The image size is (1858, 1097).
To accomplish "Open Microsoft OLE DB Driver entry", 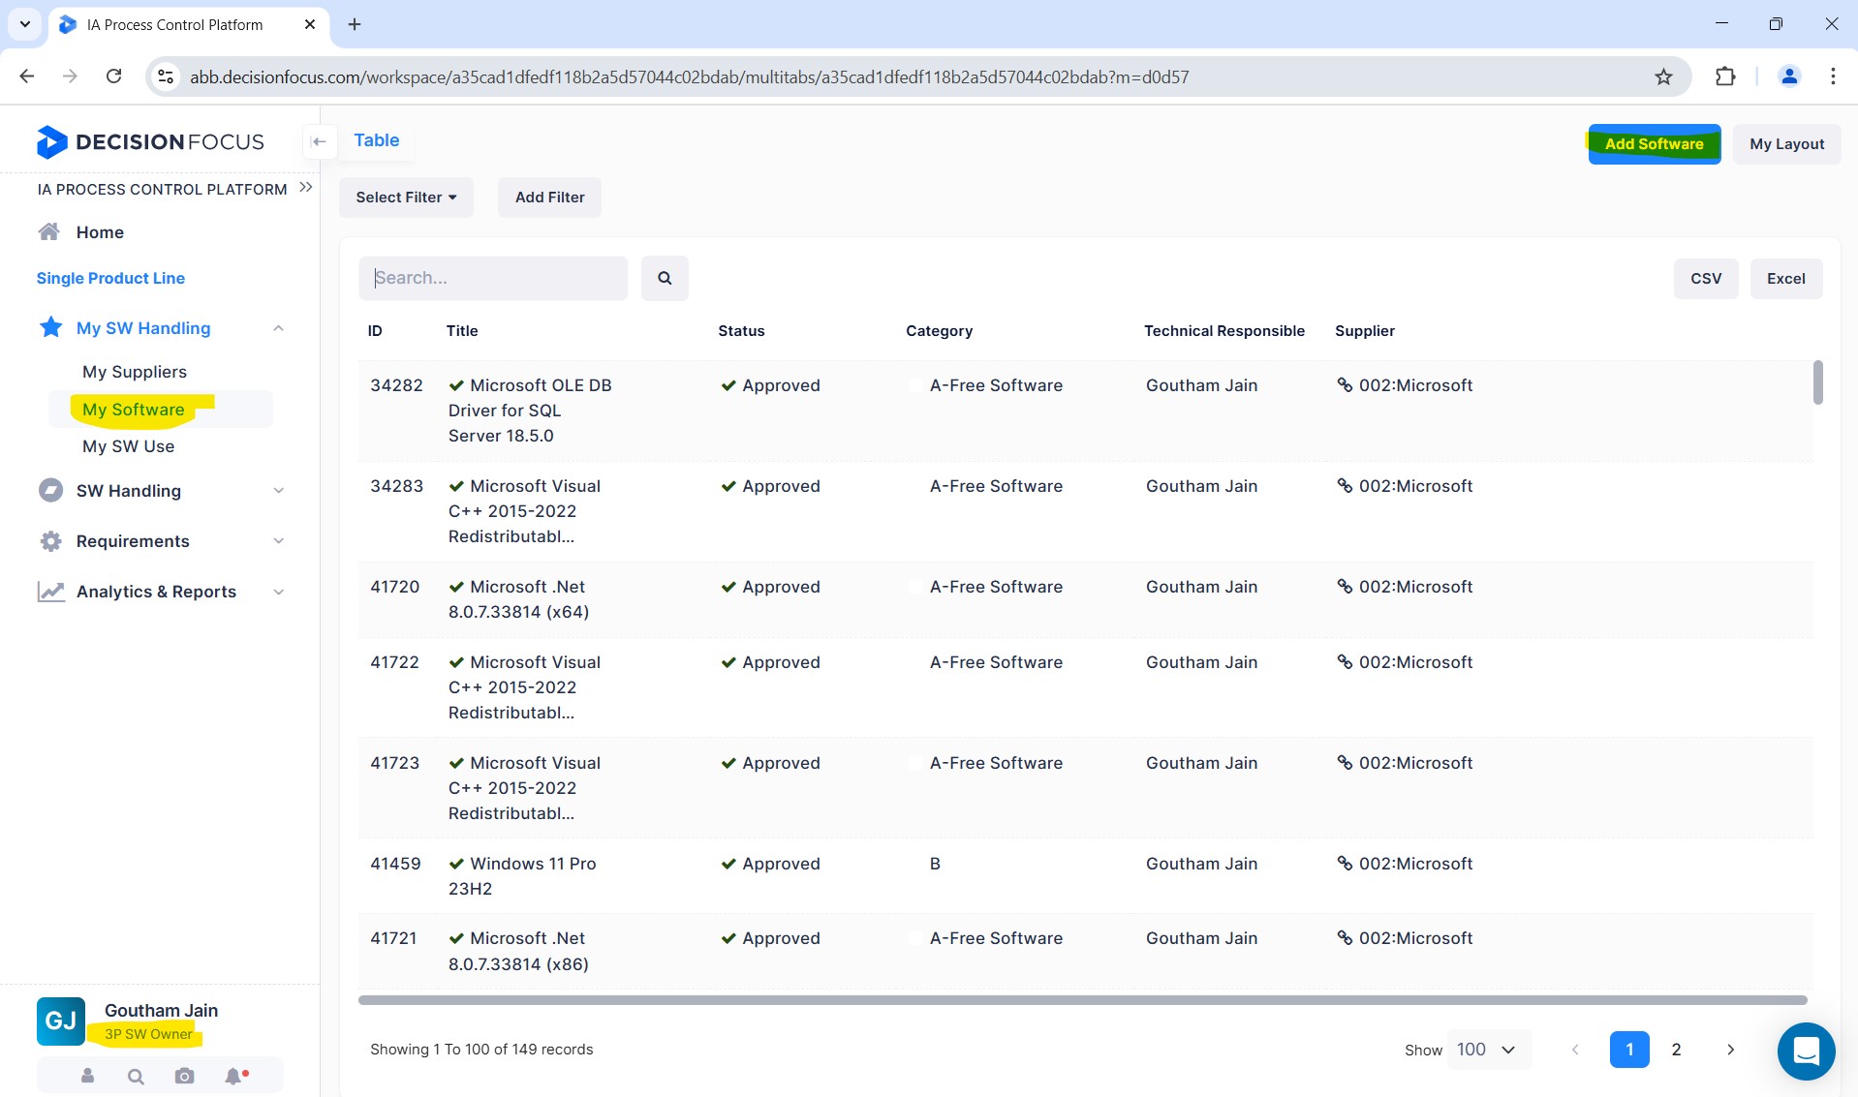I will tap(530, 411).
